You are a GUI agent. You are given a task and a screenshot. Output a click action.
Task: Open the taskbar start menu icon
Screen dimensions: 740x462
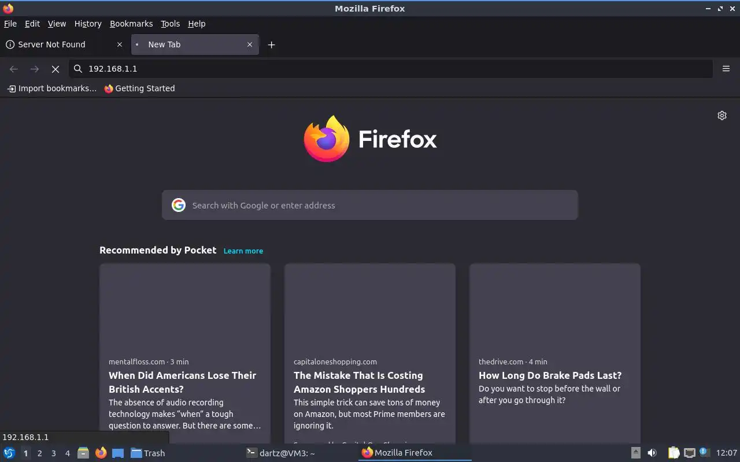point(9,453)
